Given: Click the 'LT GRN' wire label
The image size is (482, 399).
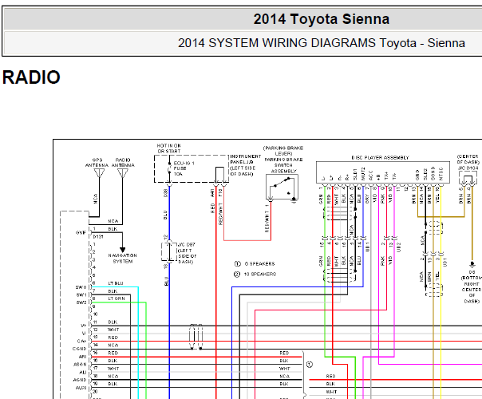Looking at the screenshot, I should coord(117,298).
